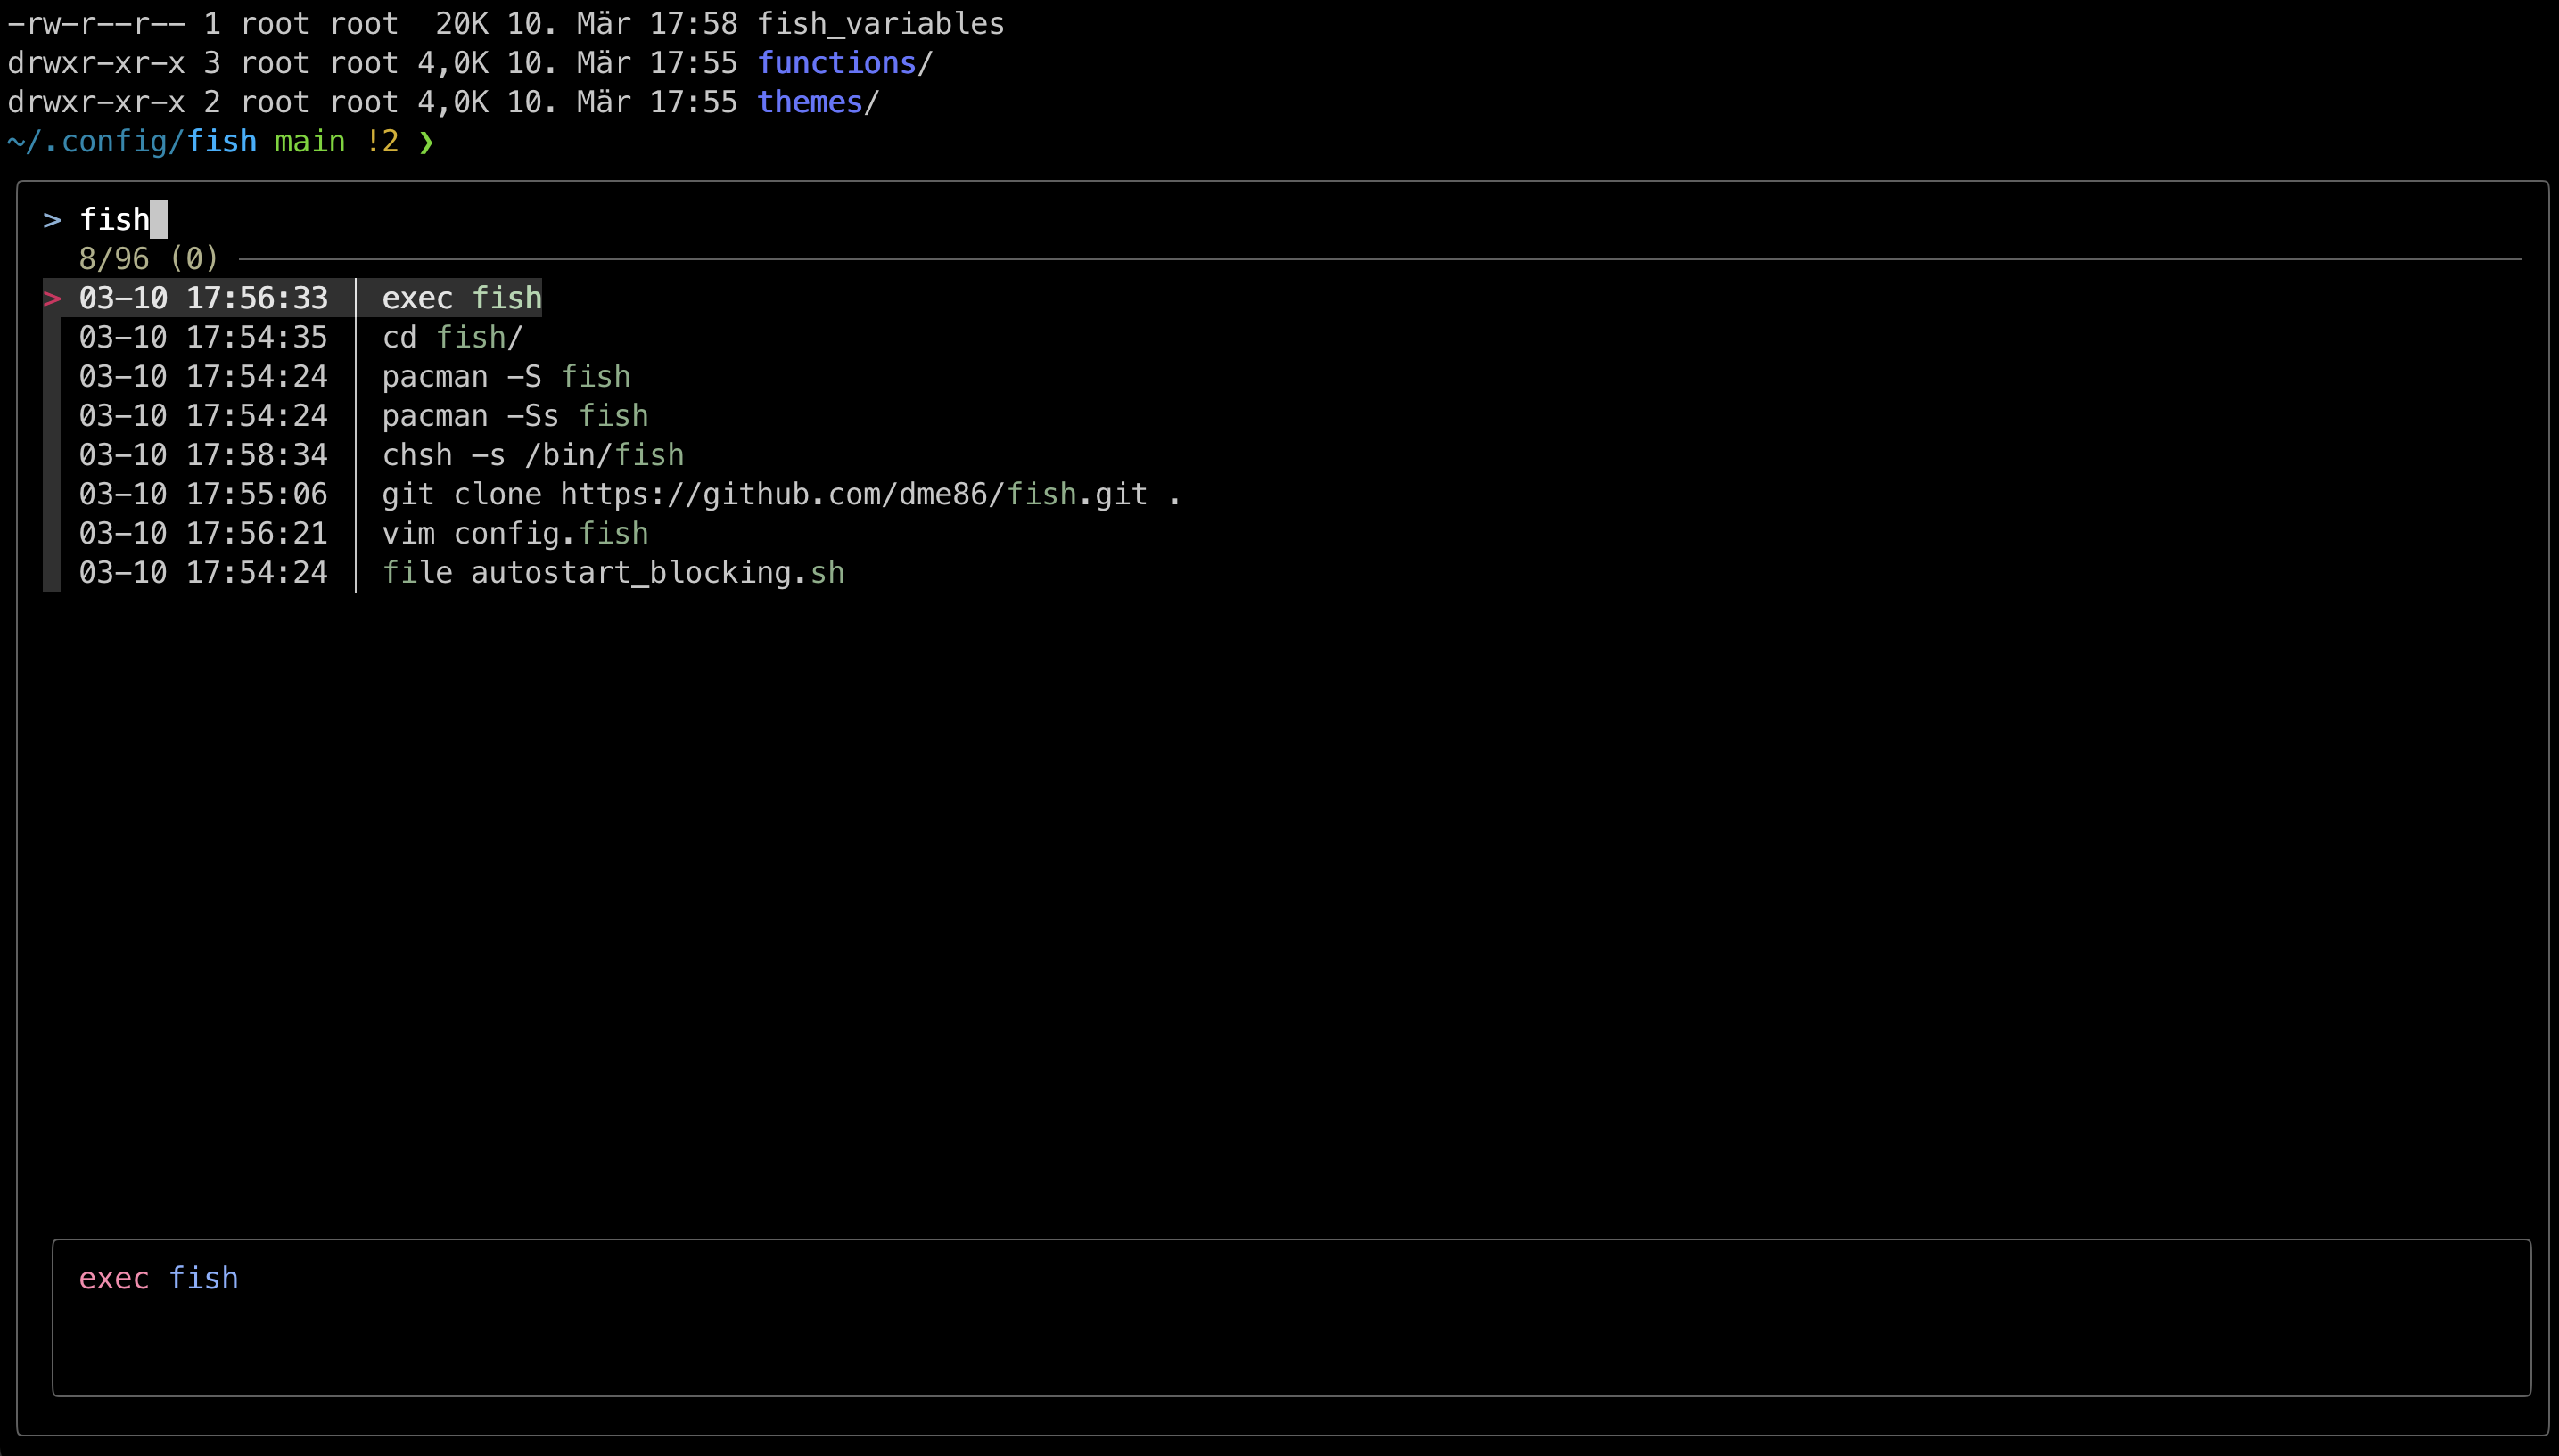This screenshot has height=1456, width=2559.
Task: Choose the 'pacman -S fish' history line
Action: (x=506, y=377)
